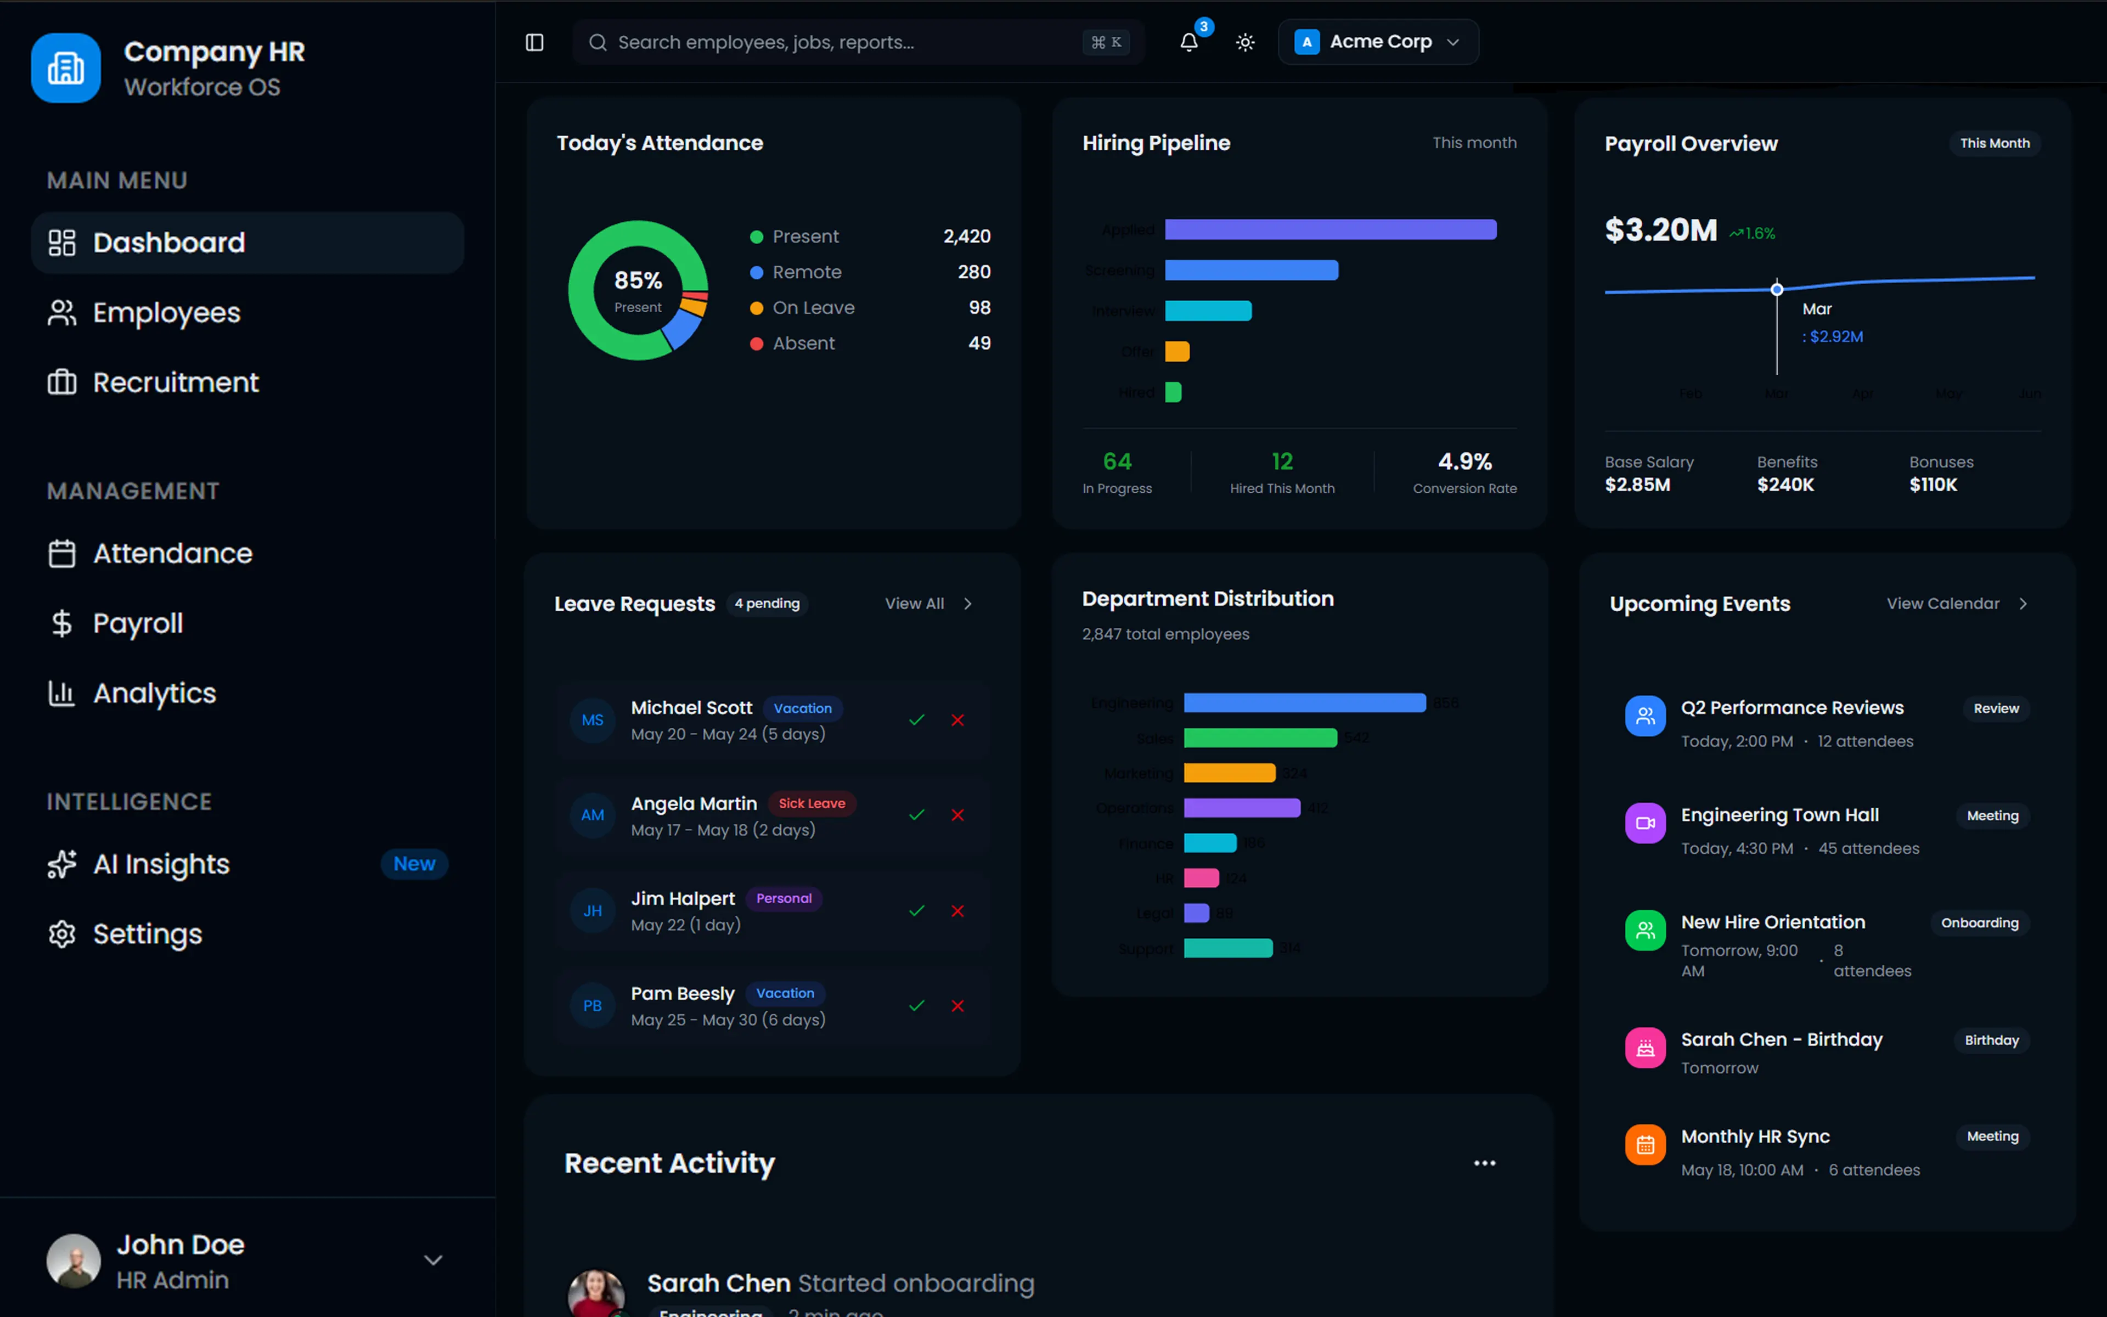Screen dimensions: 2107x1317
Task: Select the AI Insights sparkle icon
Action: (x=62, y=864)
